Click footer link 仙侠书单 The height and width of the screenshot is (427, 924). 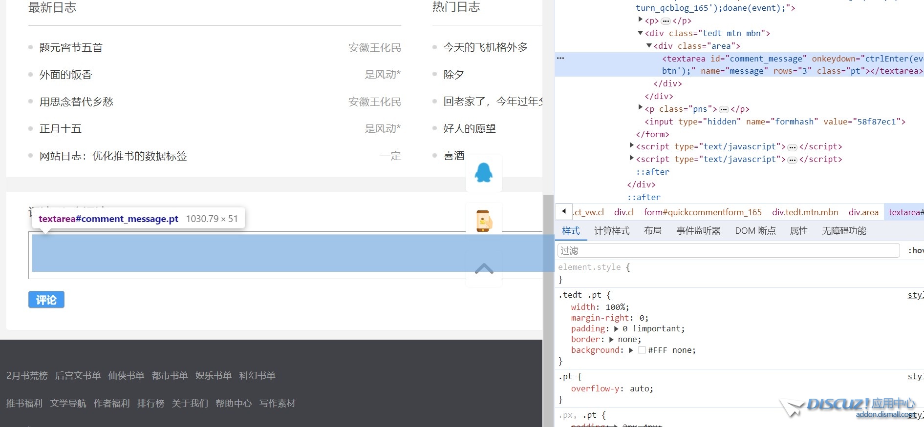pyautogui.click(x=126, y=376)
